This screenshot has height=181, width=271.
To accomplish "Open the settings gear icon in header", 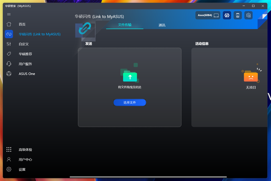I will tap(249, 15).
